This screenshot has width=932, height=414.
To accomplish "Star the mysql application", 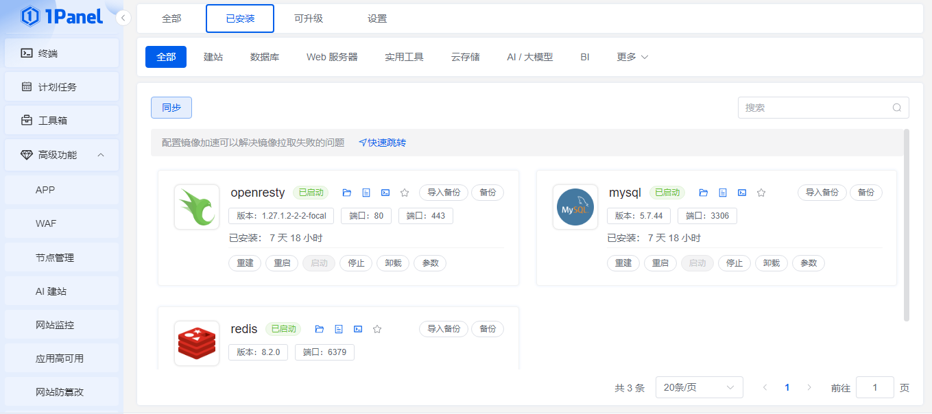I will (761, 193).
